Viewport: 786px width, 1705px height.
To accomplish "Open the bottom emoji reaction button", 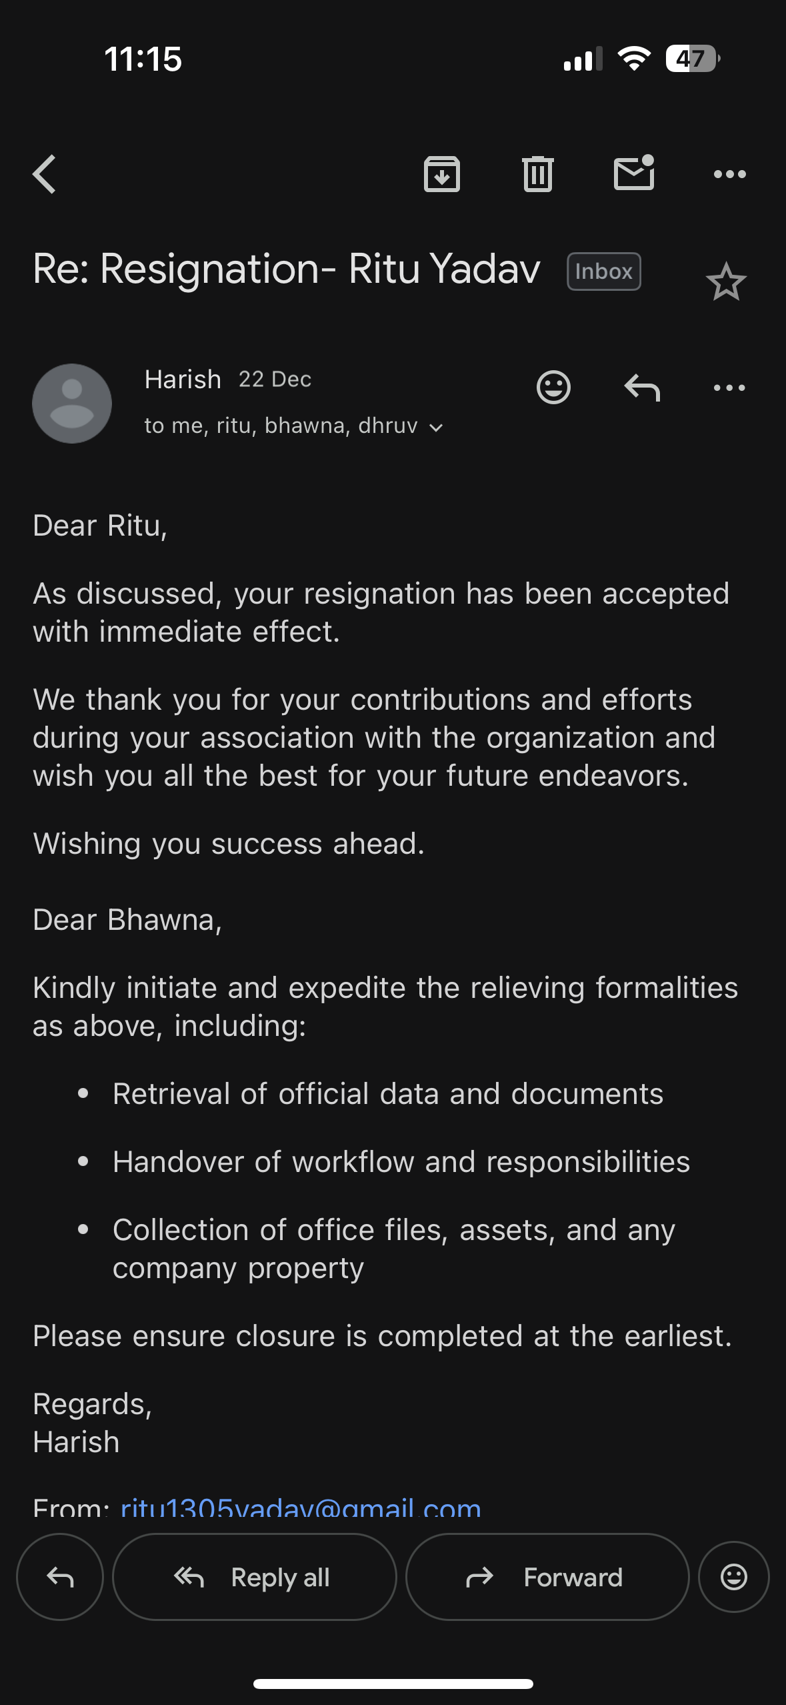I will click(x=733, y=1577).
